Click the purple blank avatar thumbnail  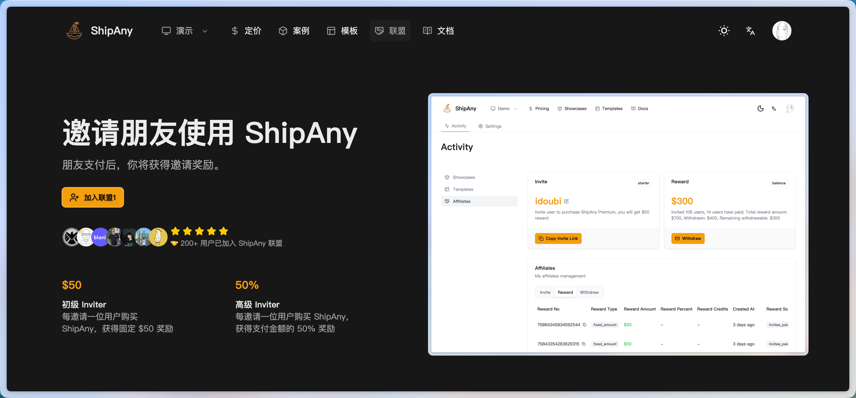click(x=100, y=237)
